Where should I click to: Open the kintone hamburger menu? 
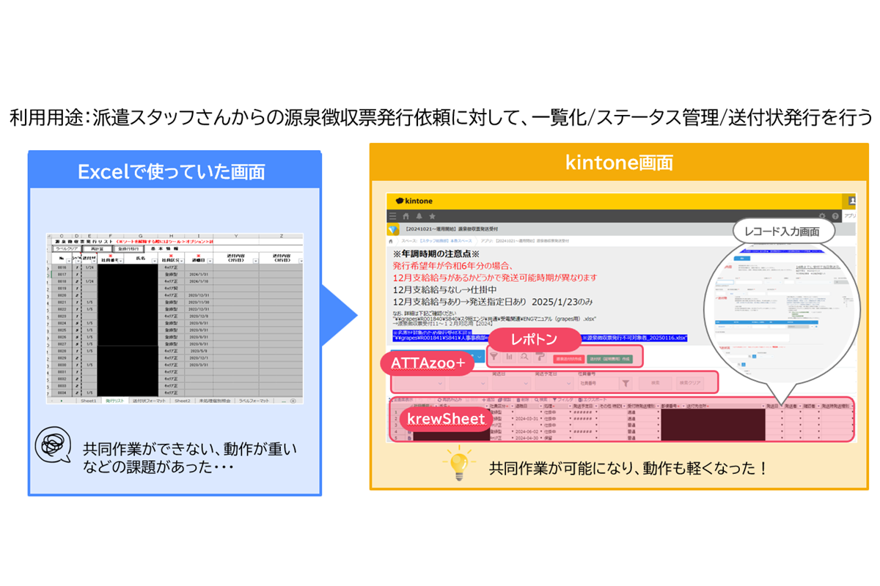point(392,217)
